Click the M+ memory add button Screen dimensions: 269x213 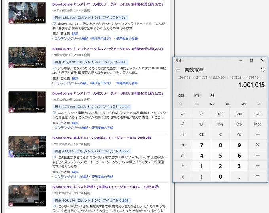(x=212, y=104)
